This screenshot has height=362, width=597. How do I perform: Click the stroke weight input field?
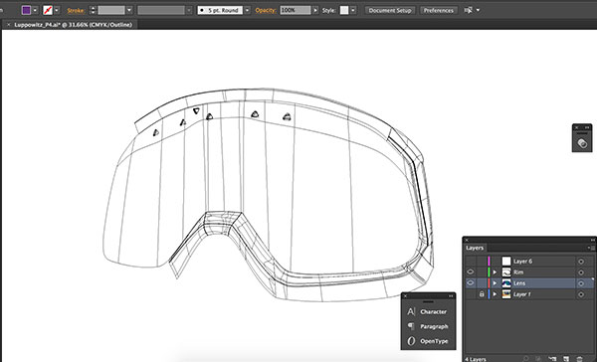[111, 10]
